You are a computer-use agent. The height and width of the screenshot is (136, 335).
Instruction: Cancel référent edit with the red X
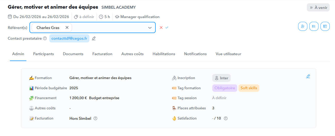point(161,27)
